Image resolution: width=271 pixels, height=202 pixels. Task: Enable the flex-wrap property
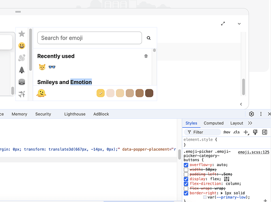point(186,188)
